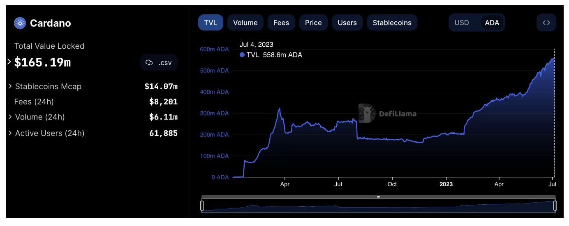This screenshot has height=226, width=569.
Task: Show the Price chart tab
Action: click(x=313, y=23)
